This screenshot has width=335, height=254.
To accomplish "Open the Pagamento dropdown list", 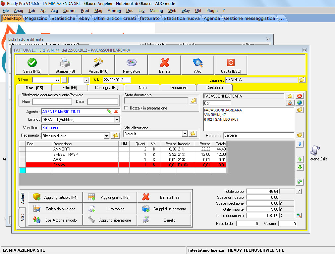I will (106, 136).
